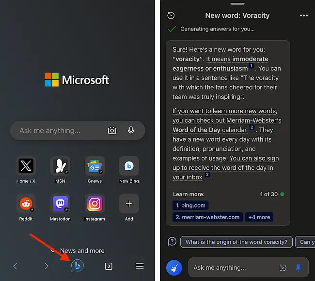Open the New Bing shortcut
The width and height of the screenshot is (315, 281).
point(129,166)
